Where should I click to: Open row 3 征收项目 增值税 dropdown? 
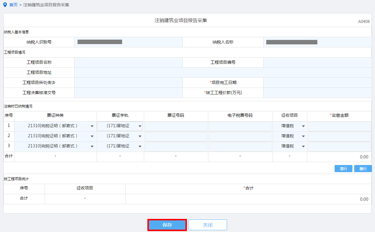click(290, 147)
